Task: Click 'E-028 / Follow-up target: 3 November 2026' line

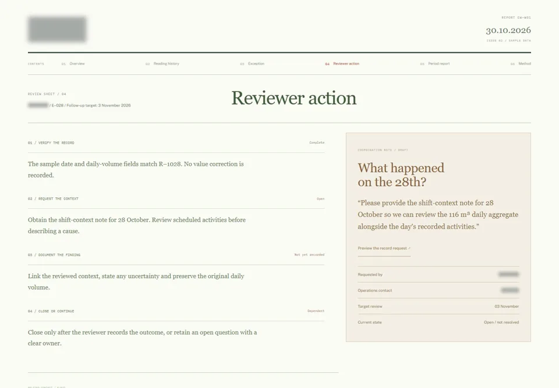Action: point(91,105)
